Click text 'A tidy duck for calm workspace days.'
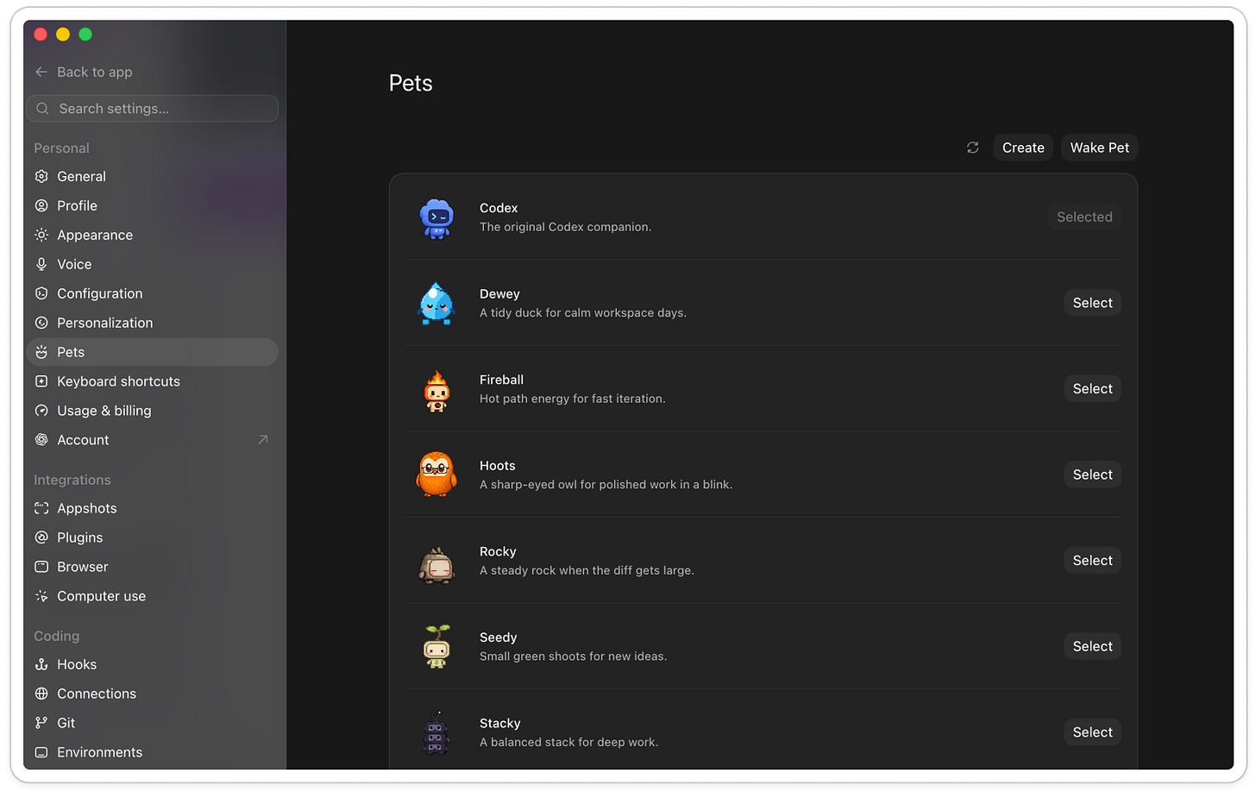 [x=583, y=313]
